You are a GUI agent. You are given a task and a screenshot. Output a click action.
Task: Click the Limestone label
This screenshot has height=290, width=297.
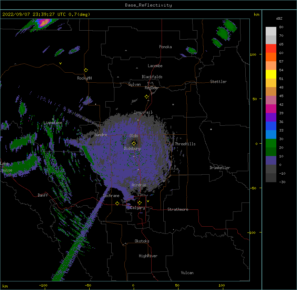53,123
